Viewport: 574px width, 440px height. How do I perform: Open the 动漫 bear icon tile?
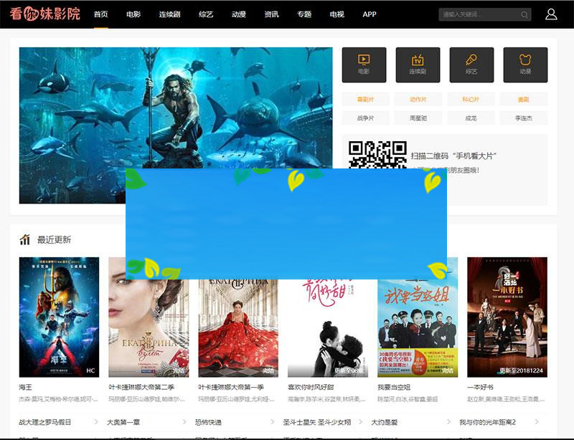(525, 64)
